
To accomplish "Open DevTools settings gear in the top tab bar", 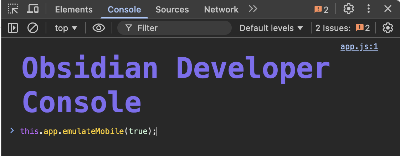I will [348, 9].
